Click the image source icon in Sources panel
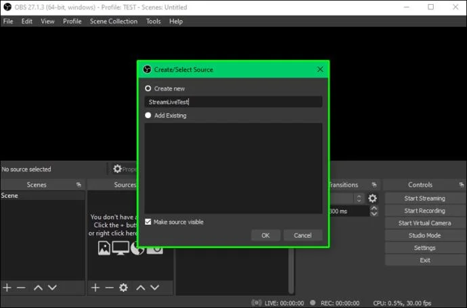The width and height of the screenshot is (467, 308). click(104, 248)
